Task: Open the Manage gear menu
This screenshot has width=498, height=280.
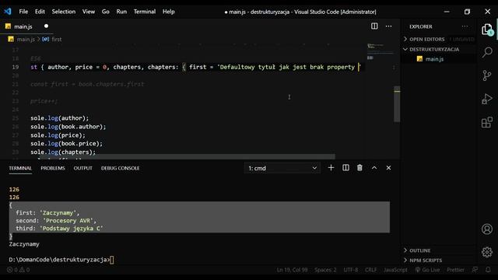Action: pos(487,252)
